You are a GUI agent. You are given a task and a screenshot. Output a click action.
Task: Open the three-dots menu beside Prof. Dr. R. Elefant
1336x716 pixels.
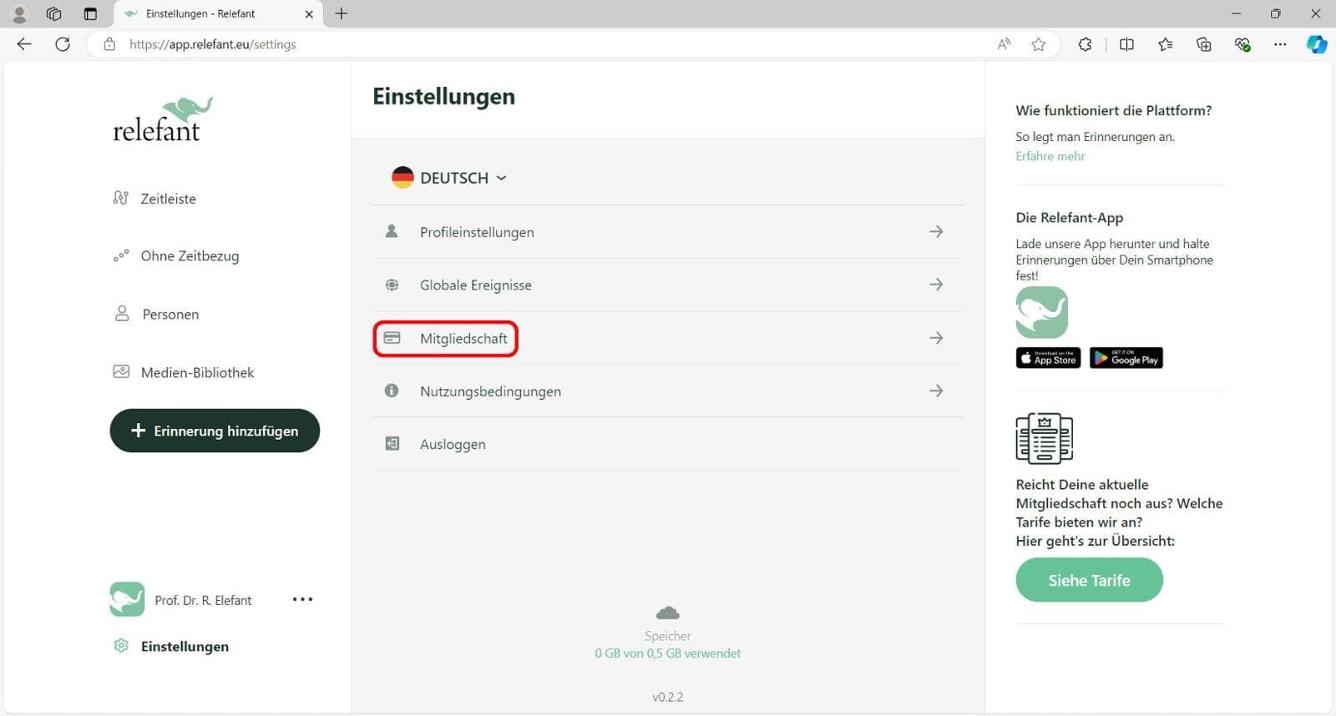pyautogui.click(x=302, y=599)
